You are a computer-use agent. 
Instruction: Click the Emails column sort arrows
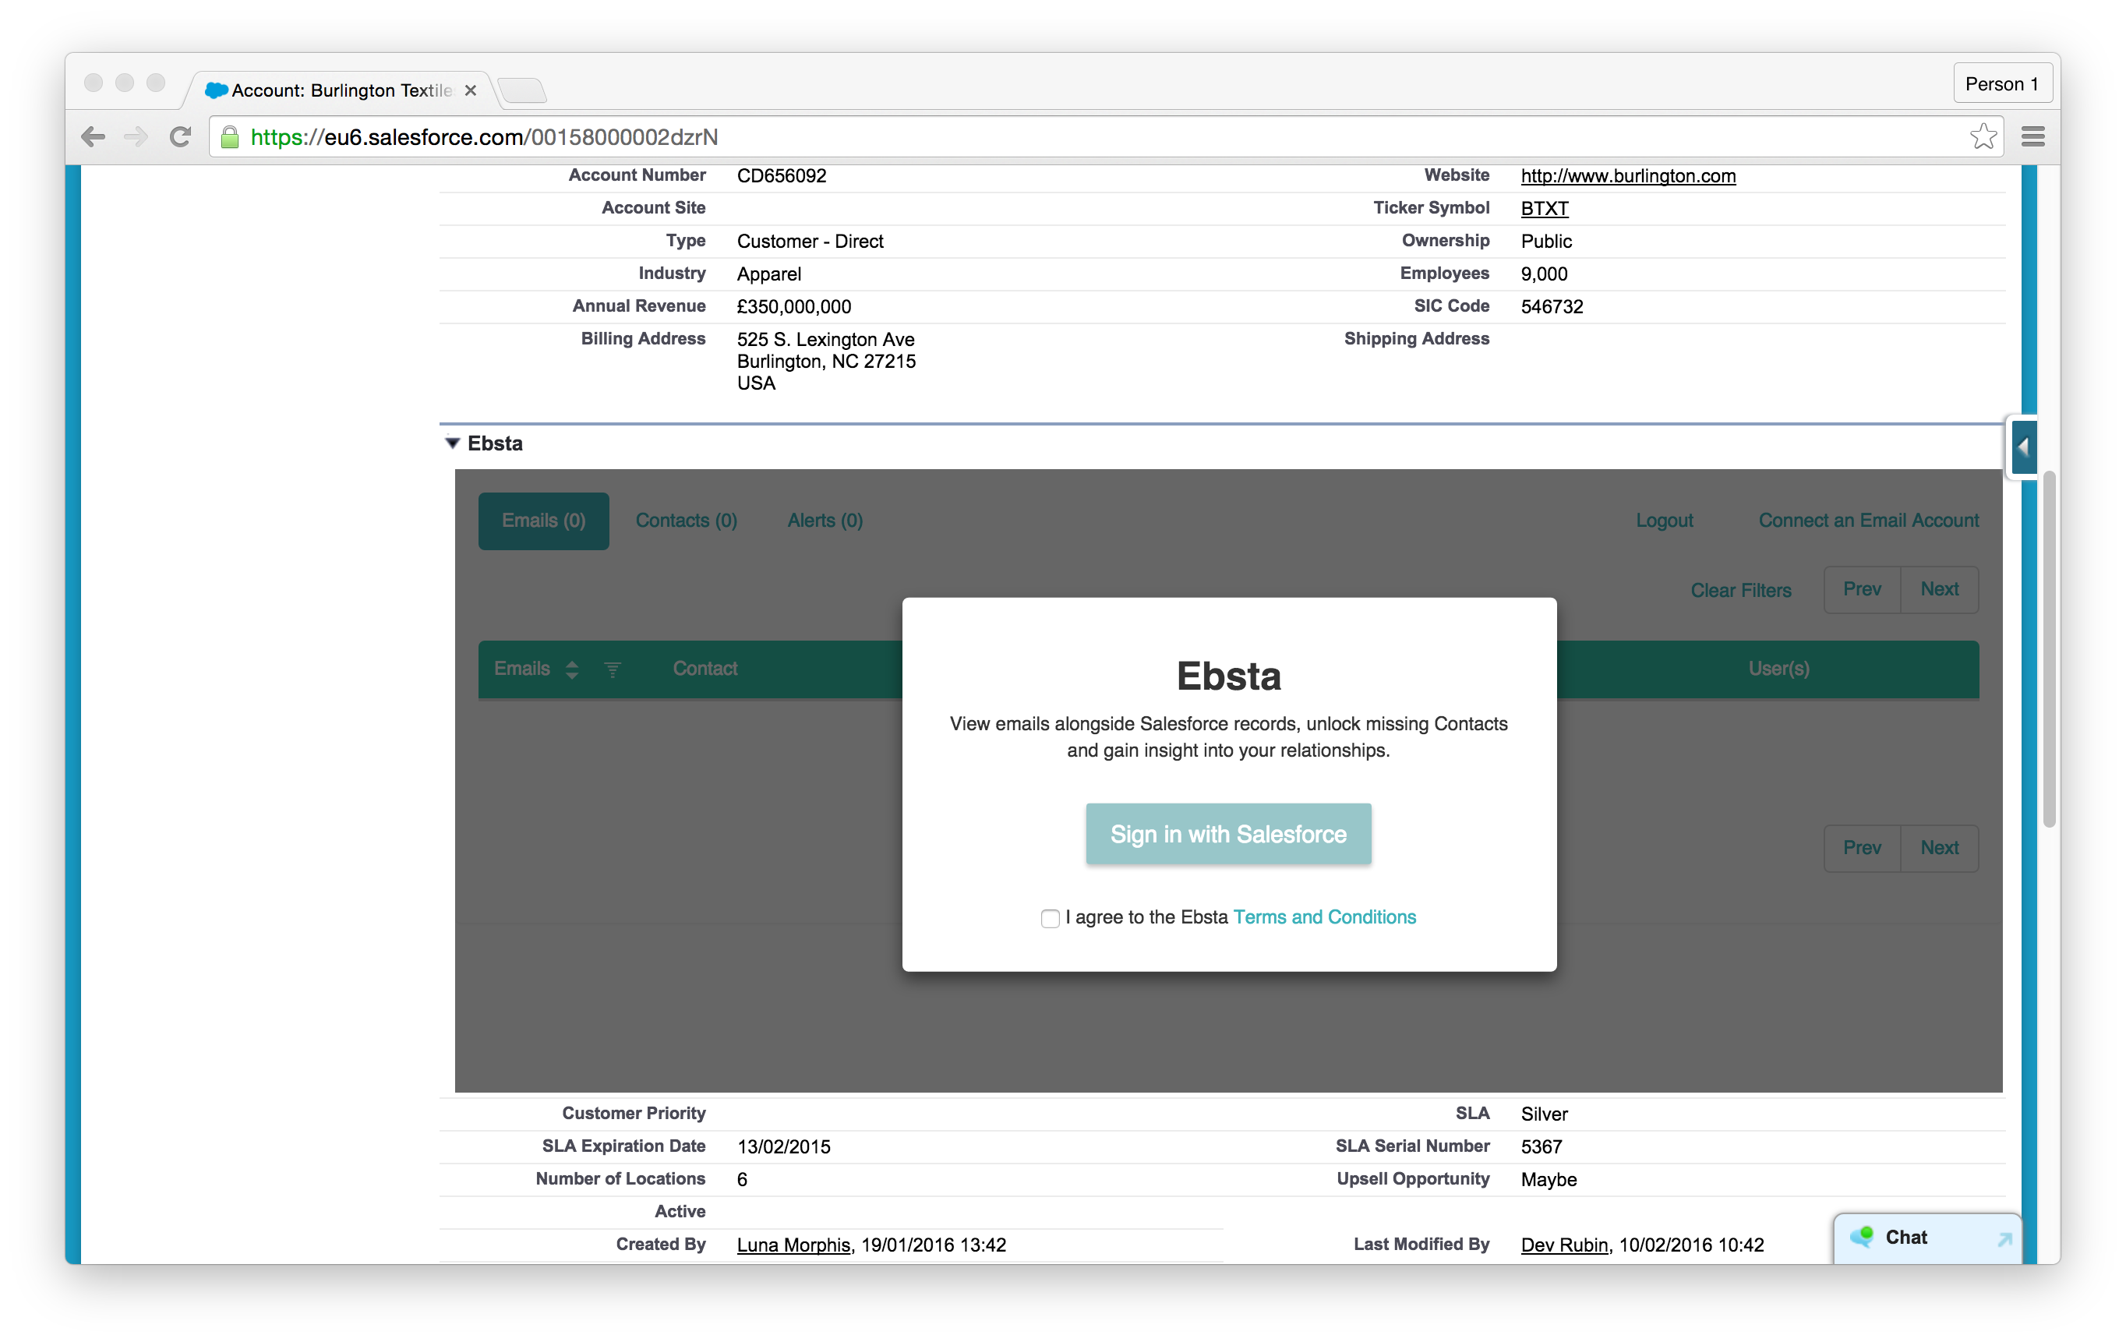click(572, 669)
